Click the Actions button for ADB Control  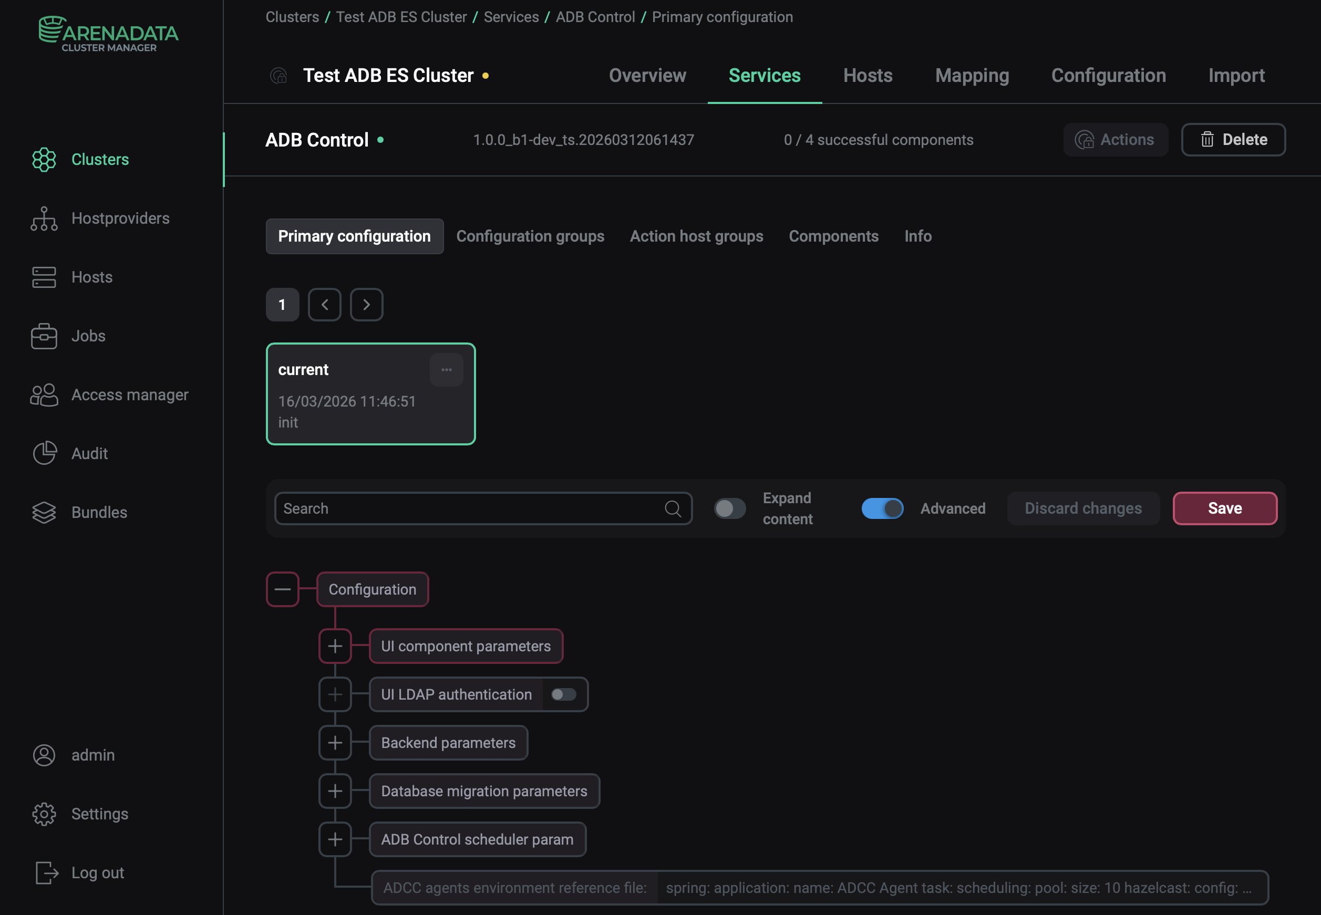tap(1115, 139)
